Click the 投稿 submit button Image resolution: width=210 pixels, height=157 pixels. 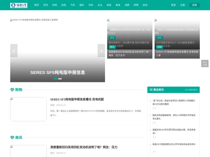(x=195, y=5)
